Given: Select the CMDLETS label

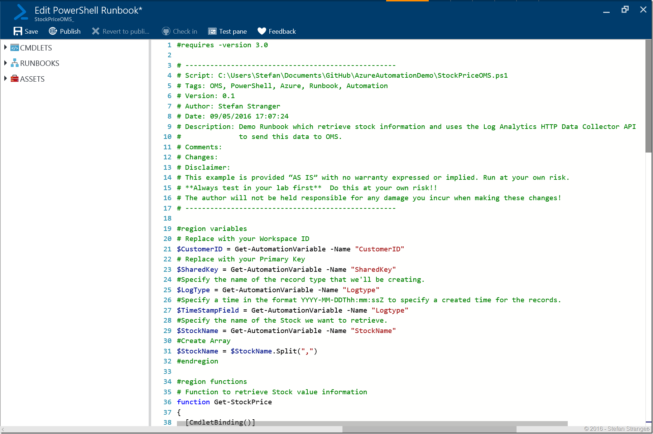Looking at the screenshot, I should pos(36,48).
